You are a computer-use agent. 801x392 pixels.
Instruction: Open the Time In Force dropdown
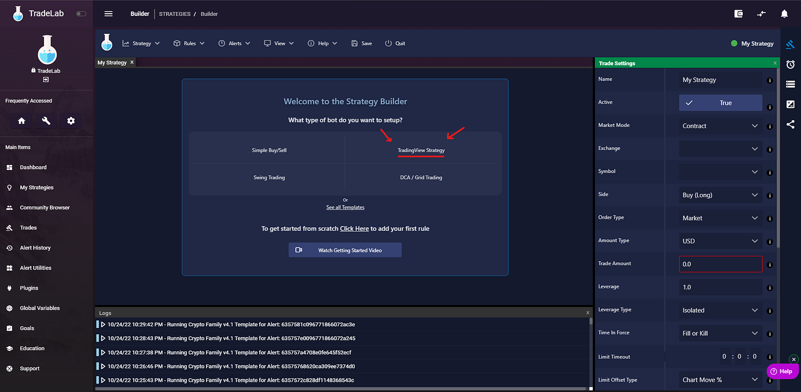tap(720, 333)
